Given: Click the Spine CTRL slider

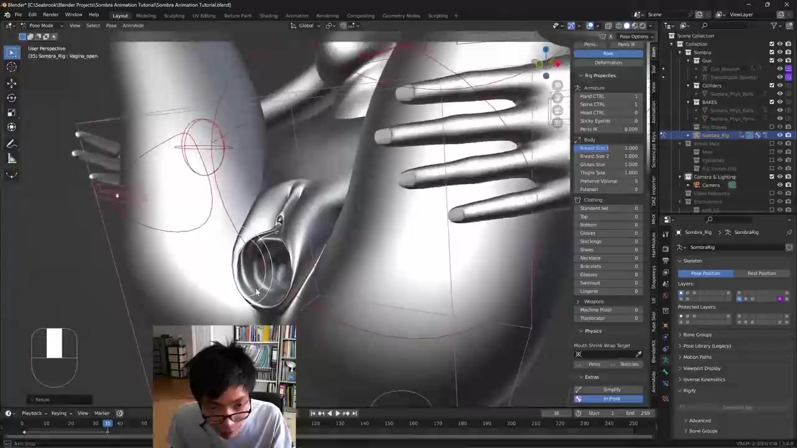Looking at the screenshot, I should [608, 105].
